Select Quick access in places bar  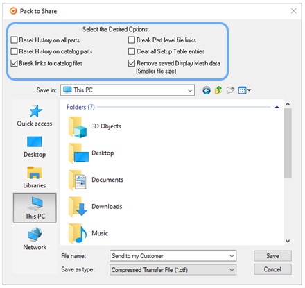point(35,116)
